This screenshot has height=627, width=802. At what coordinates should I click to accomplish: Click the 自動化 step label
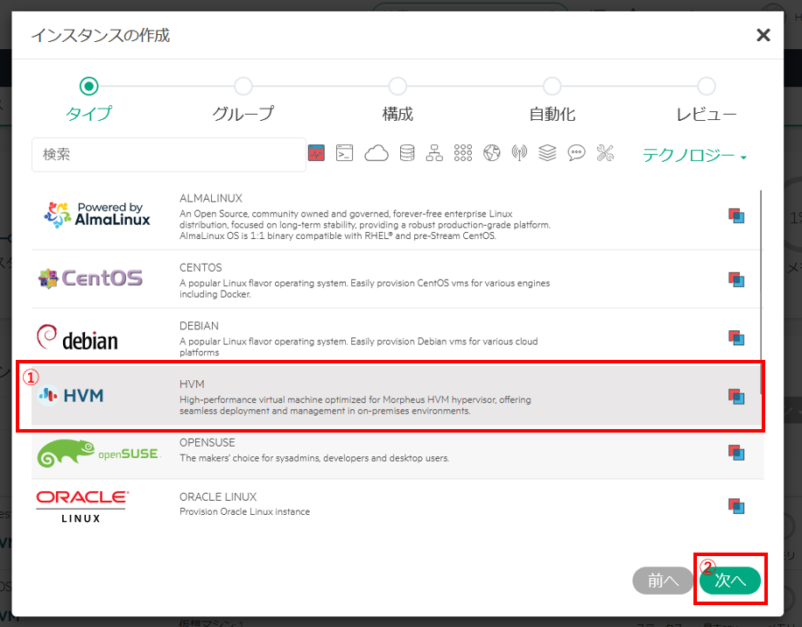(552, 114)
